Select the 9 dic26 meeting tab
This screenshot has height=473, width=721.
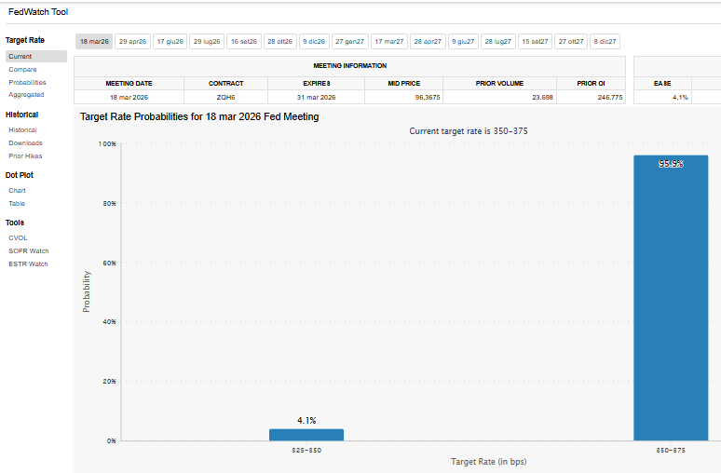(313, 42)
